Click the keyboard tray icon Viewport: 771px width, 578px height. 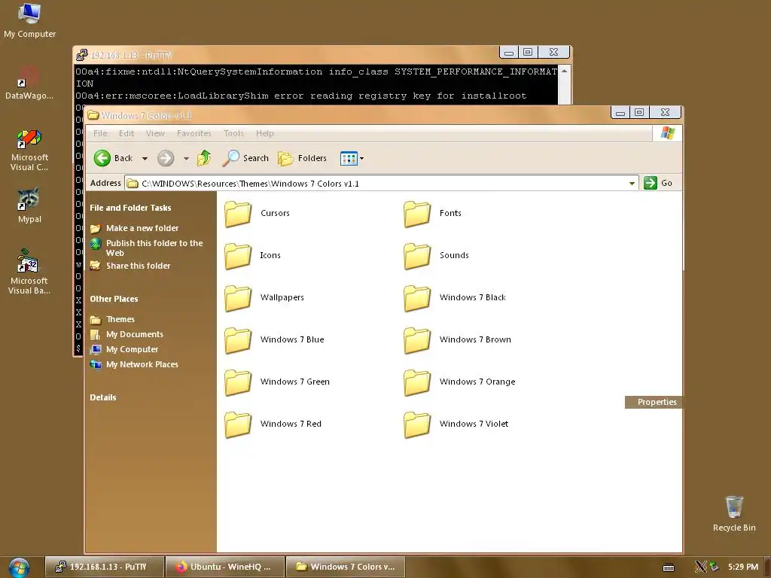tap(669, 567)
